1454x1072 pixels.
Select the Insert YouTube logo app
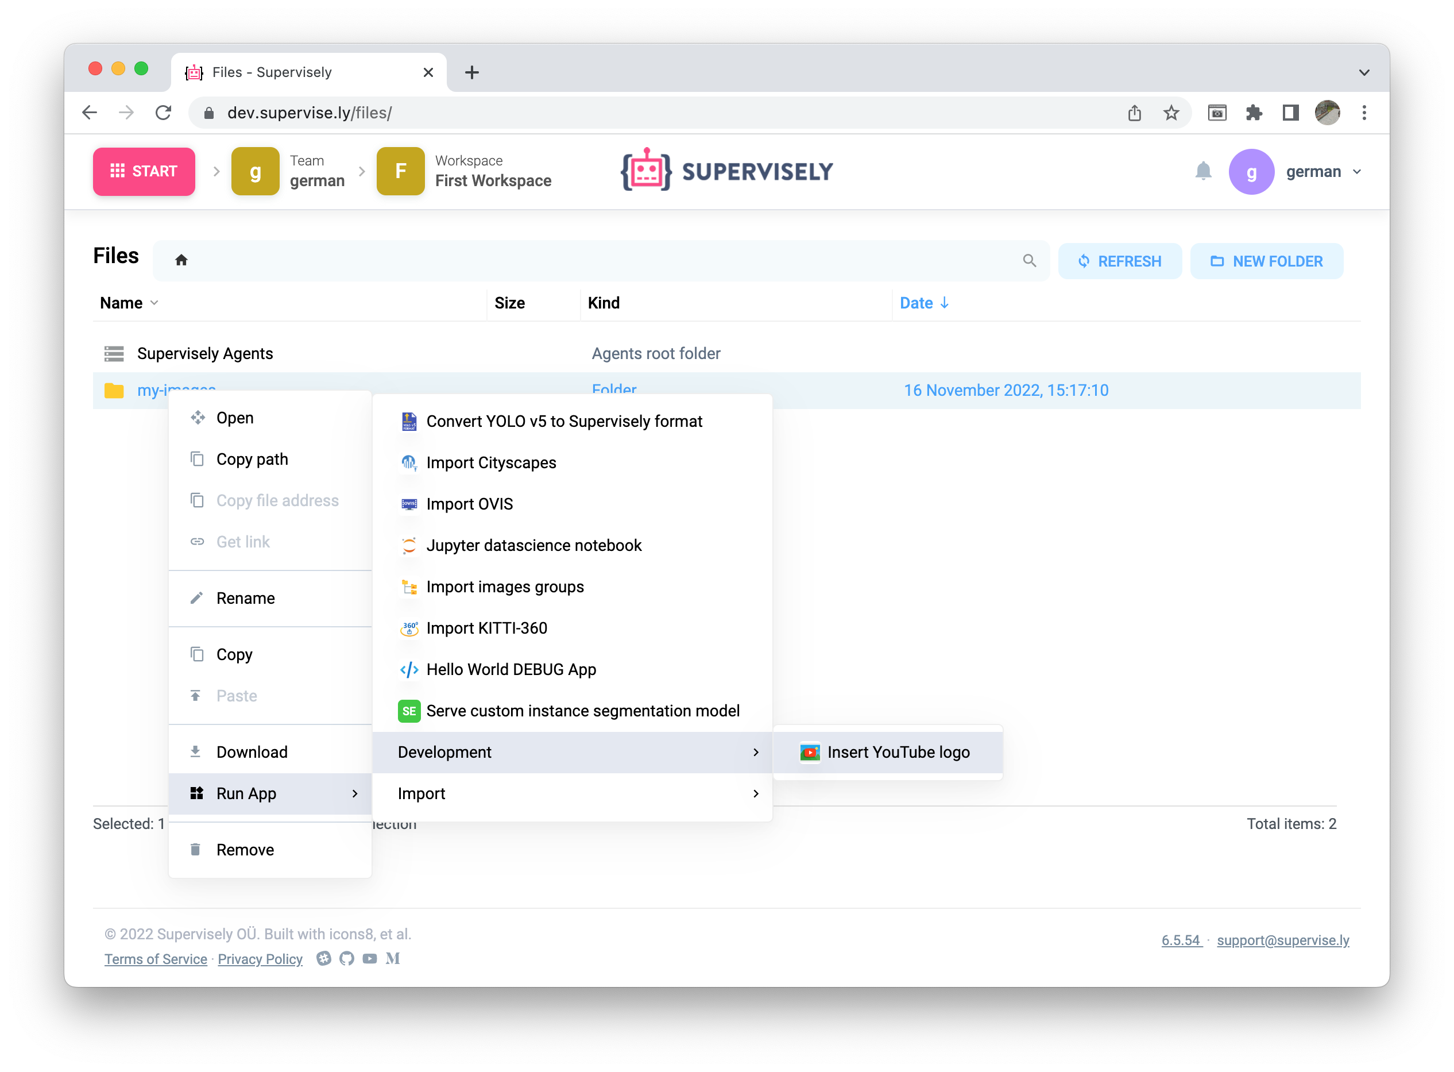(x=898, y=752)
